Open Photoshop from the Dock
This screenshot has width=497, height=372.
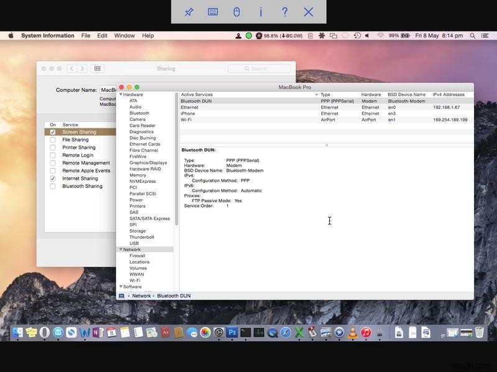(232, 332)
